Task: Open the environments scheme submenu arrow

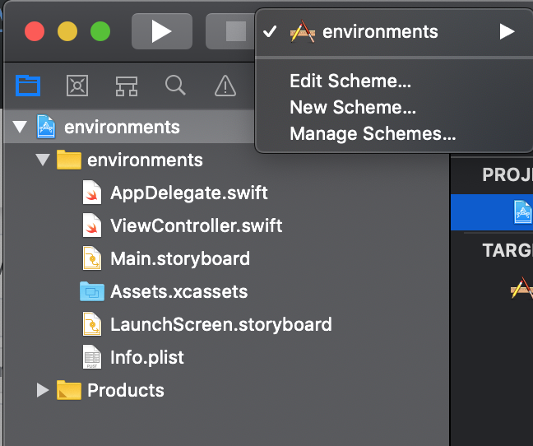Action: click(x=507, y=32)
